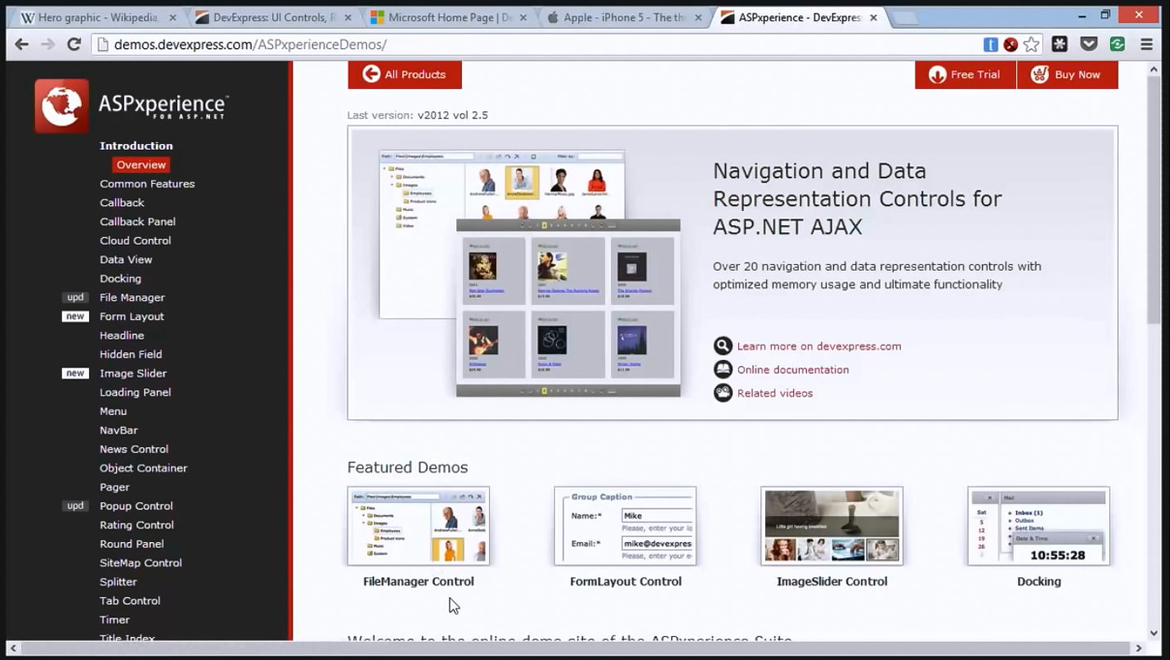1170x660 pixels.
Task: Click the FileManager Control featured thumbnail
Action: point(419,526)
